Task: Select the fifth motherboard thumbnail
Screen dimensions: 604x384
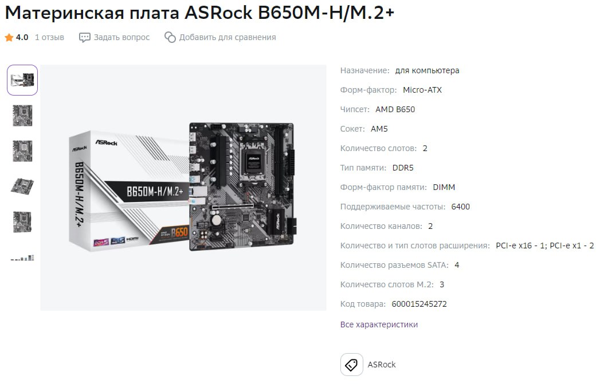Action: tap(22, 221)
